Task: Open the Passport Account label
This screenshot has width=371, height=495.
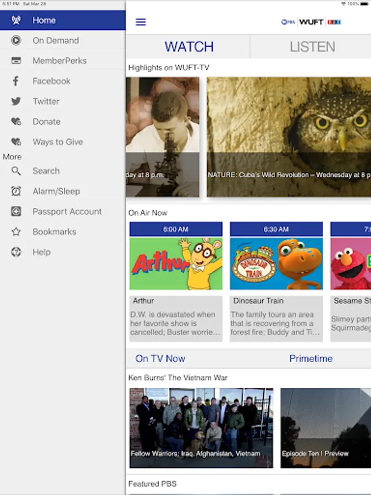Action: point(67,212)
